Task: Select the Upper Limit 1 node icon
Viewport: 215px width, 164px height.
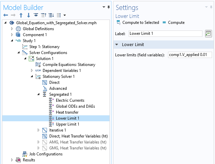Action: 51,124
